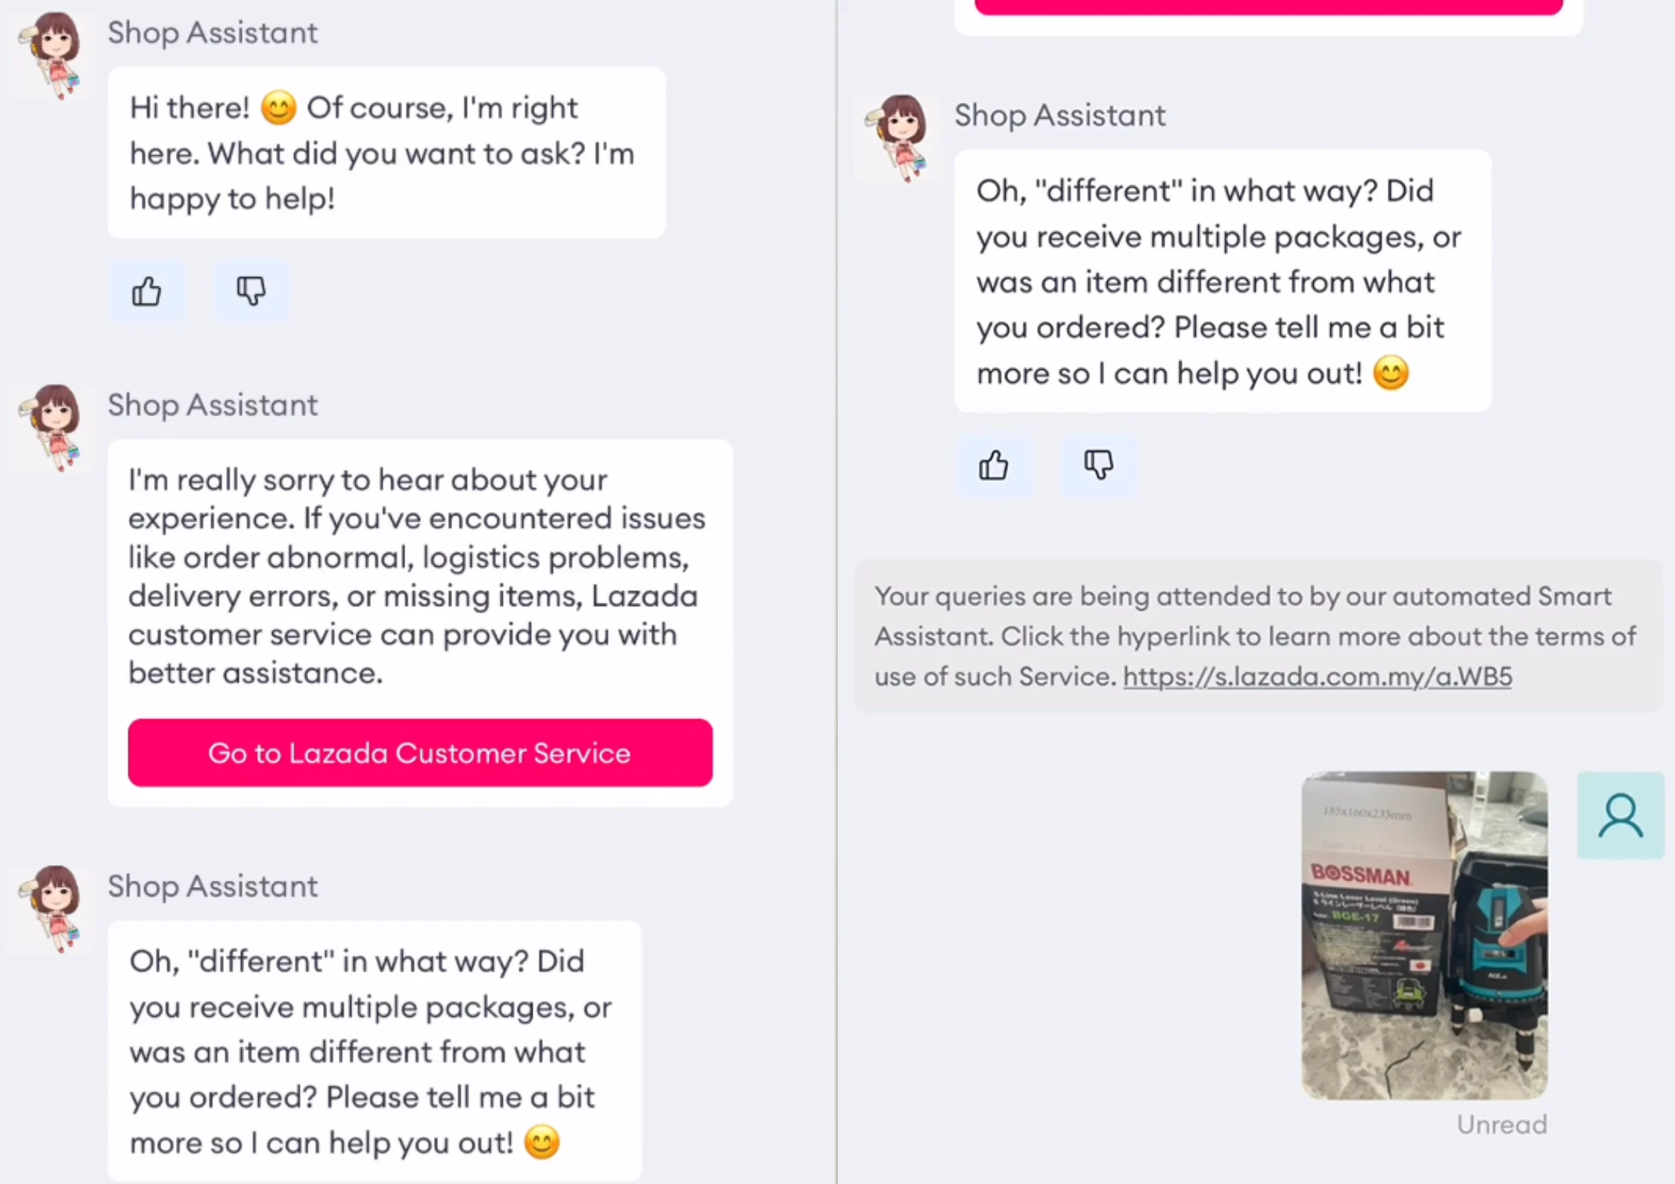Screen dimensions: 1675x1184
Task: Select the "Hi there!" greeting message bubble
Action: pyautogui.click(x=386, y=153)
